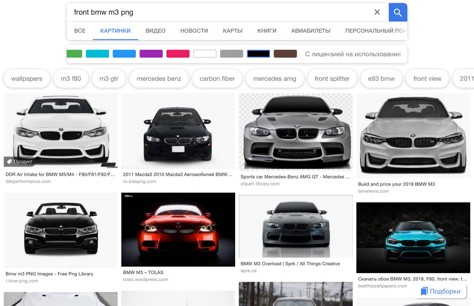The width and height of the screenshot is (474, 306).
Task: Open the black BMW convertible image
Action: 61,230
